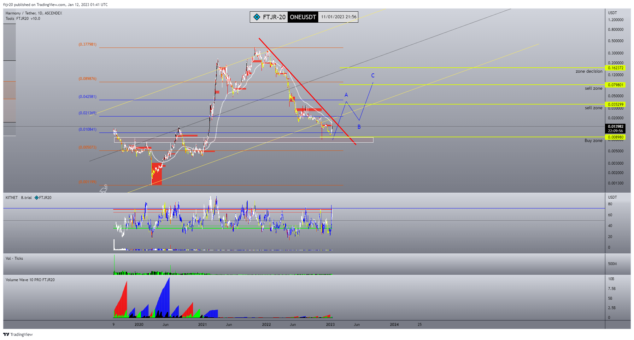
Task: Select the 0.008980 yellow price label
Action: click(x=615, y=137)
